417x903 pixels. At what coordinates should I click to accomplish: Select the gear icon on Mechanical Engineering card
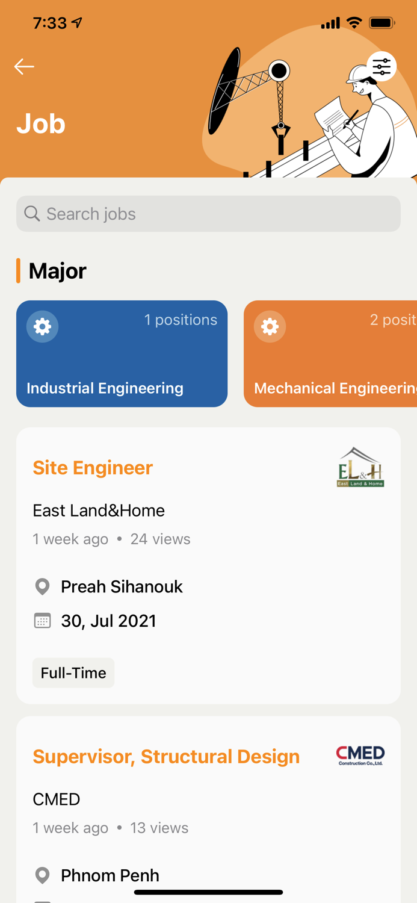tap(270, 327)
